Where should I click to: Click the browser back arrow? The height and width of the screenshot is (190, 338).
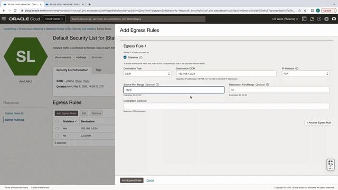(x=4, y=11)
